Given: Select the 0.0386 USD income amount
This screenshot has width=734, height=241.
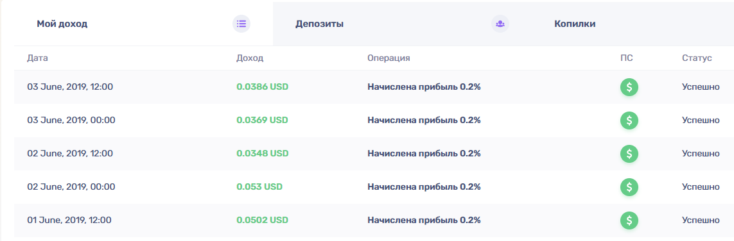Looking at the screenshot, I should pyautogui.click(x=263, y=87).
